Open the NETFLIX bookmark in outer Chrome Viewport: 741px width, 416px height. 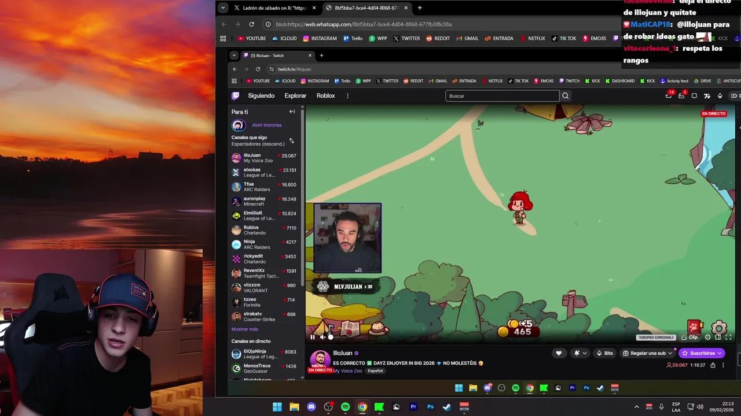(533, 39)
